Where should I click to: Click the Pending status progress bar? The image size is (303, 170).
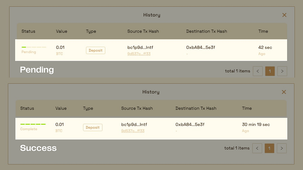tap(34, 47)
